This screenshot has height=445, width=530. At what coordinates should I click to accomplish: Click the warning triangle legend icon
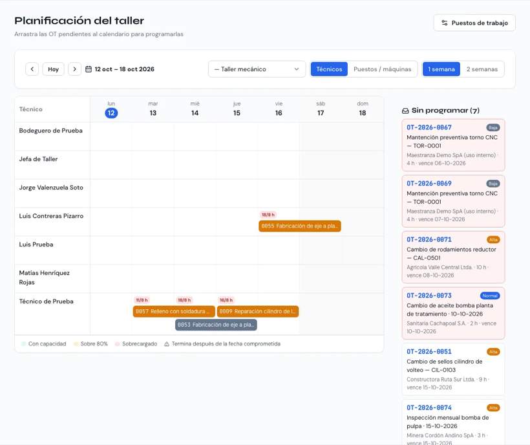pos(167,344)
